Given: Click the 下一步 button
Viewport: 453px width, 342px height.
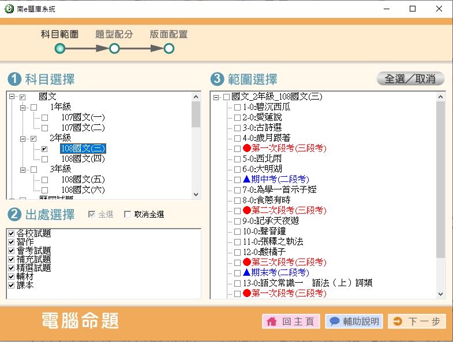Looking at the screenshot, I should tap(417, 322).
